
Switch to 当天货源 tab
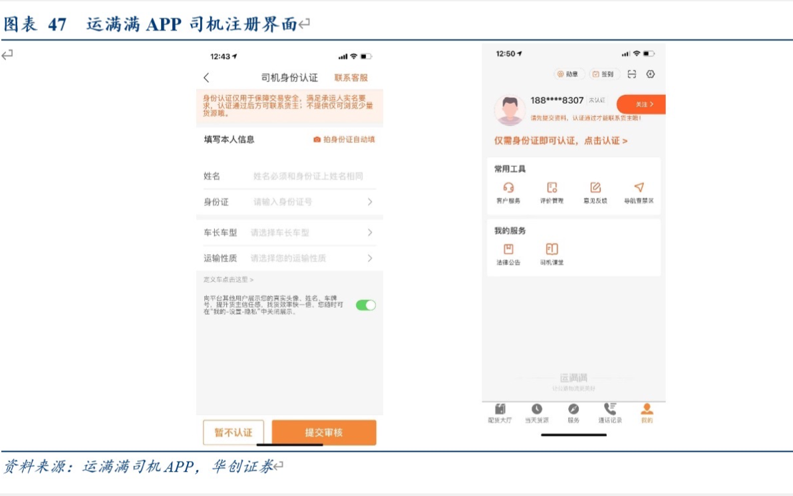pos(537,413)
